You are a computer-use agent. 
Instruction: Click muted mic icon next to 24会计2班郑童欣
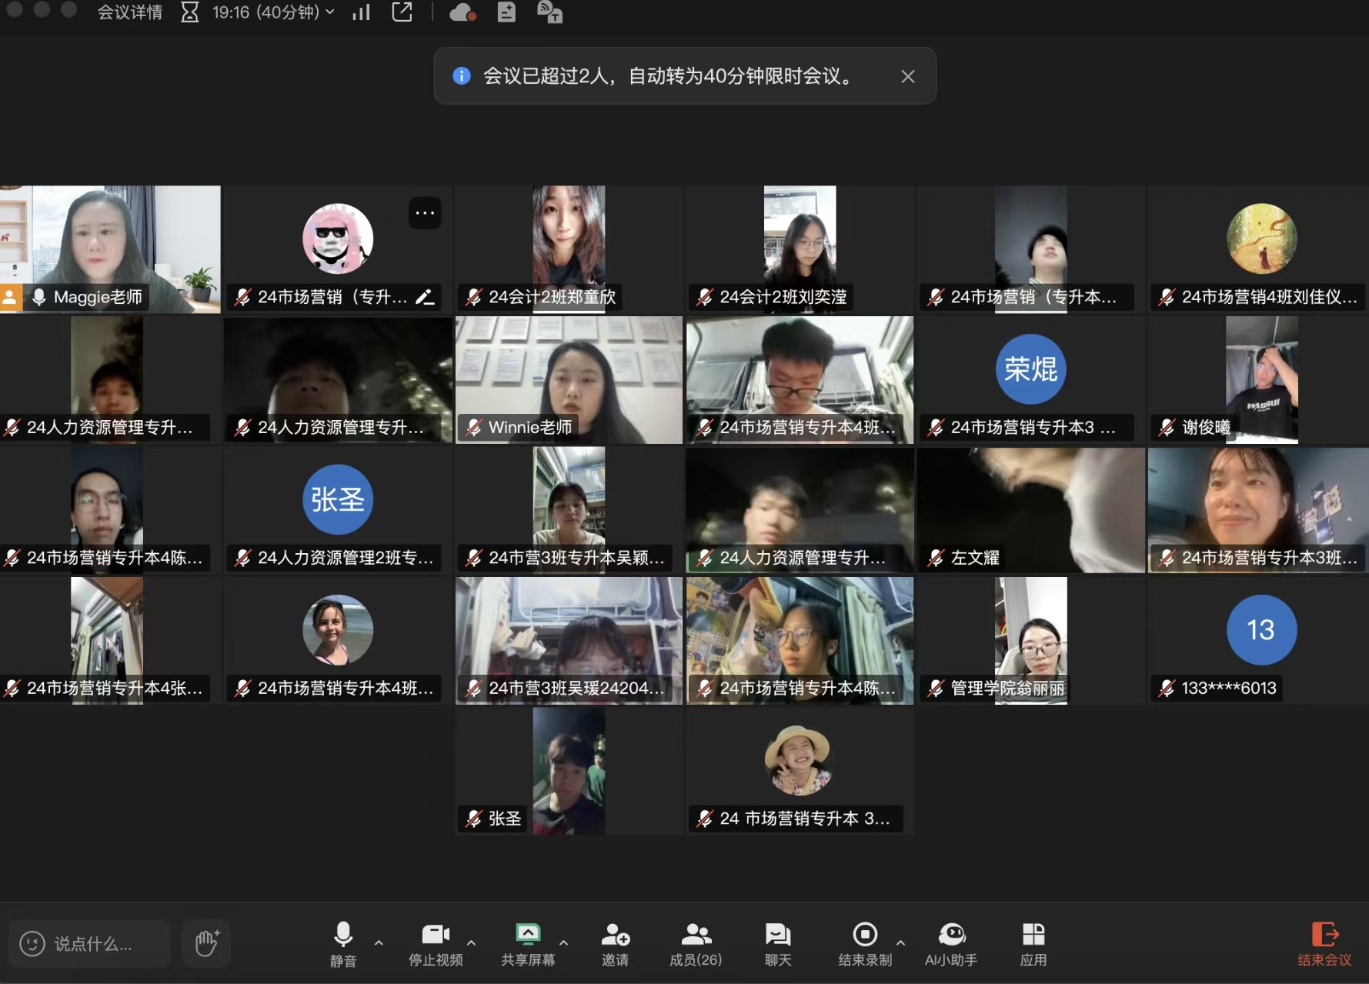[474, 297]
